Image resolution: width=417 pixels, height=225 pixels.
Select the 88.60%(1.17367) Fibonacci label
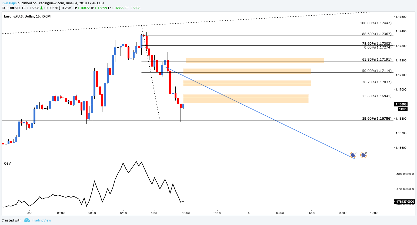tap(377, 34)
